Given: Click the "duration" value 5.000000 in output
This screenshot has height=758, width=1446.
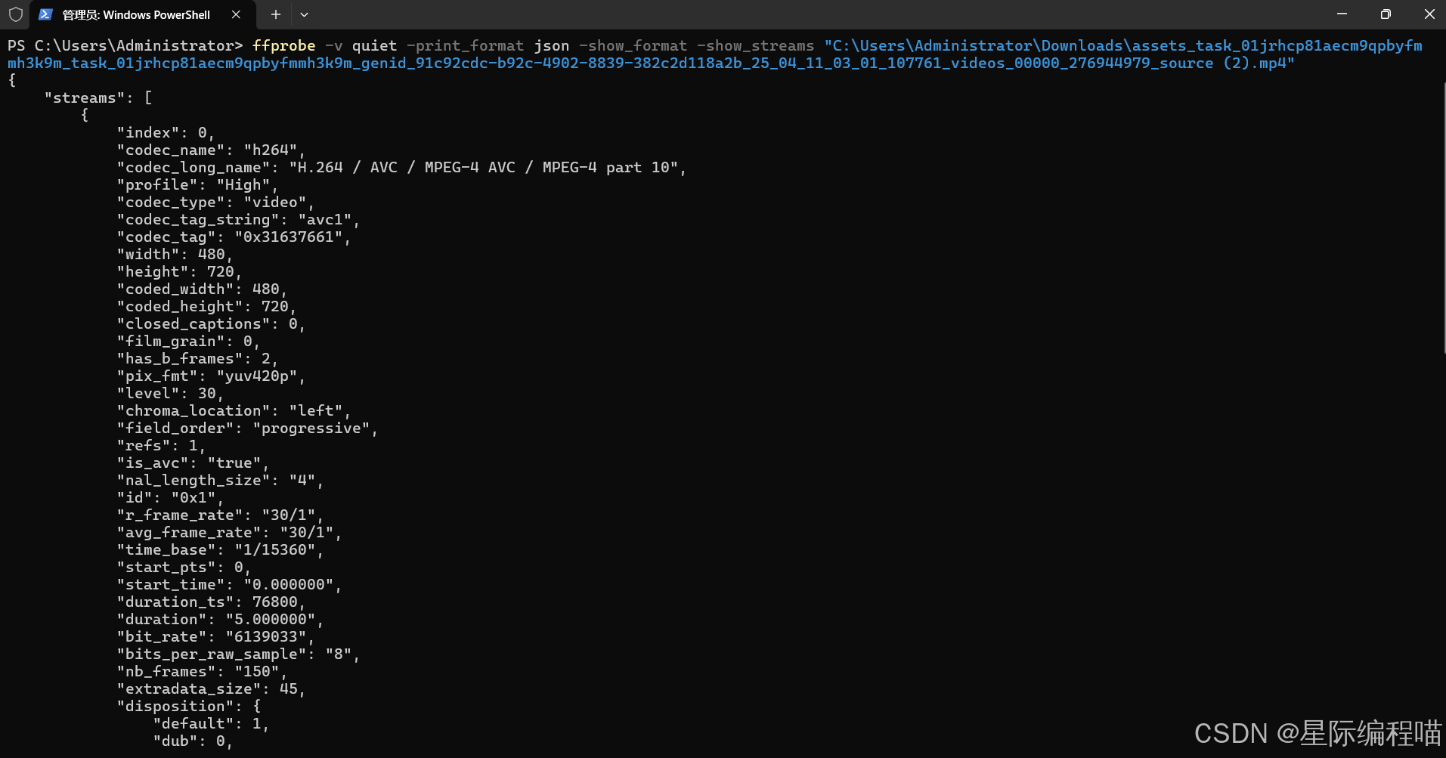Looking at the screenshot, I should [272, 619].
